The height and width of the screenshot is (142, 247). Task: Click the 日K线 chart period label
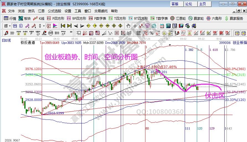pos(6,41)
